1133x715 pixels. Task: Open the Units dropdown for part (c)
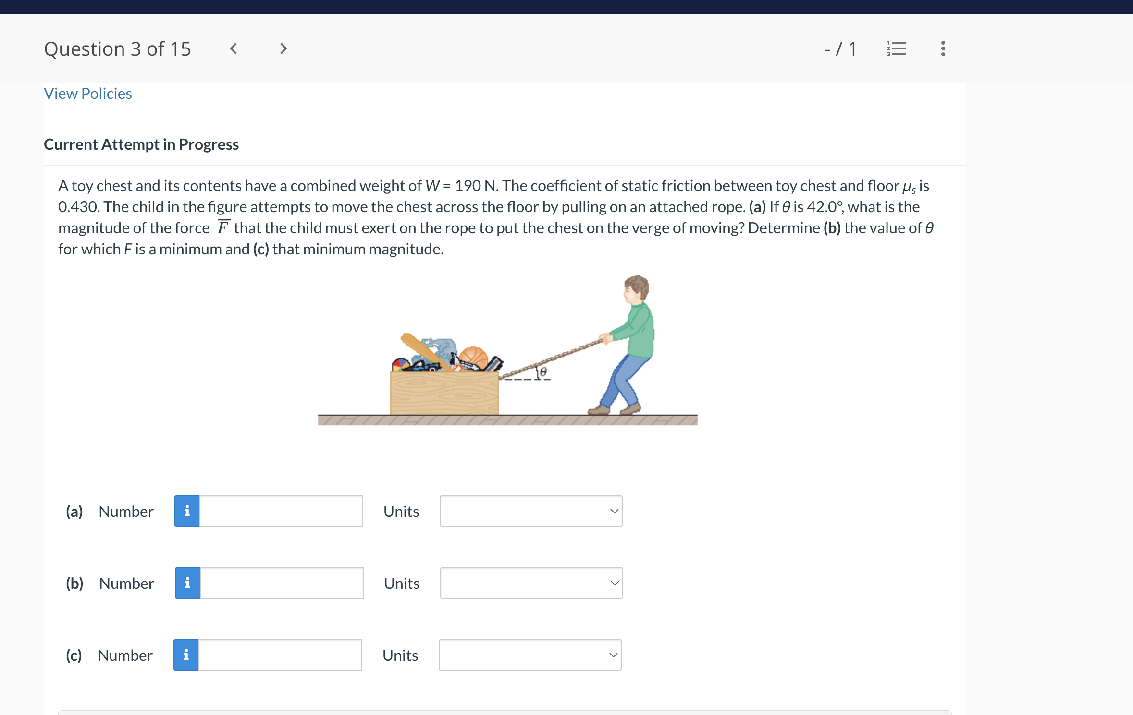point(530,655)
